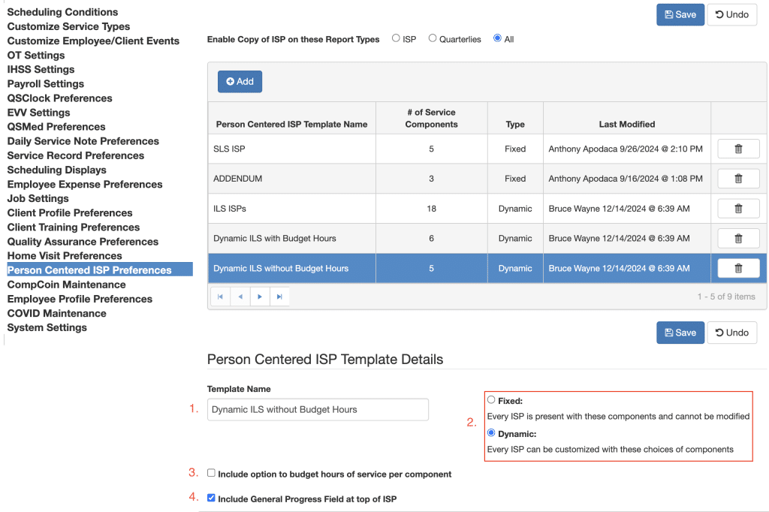
Task: Click the top Save button
Action: pyautogui.click(x=680, y=14)
